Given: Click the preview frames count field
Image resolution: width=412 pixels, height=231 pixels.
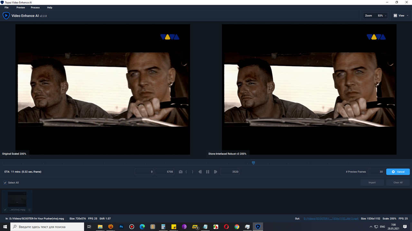Looking at the screenshot, I should [376, 172].
